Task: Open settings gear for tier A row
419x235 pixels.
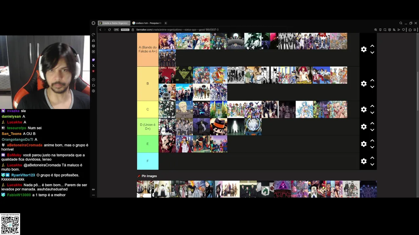Action: click(x=364, y=49)
